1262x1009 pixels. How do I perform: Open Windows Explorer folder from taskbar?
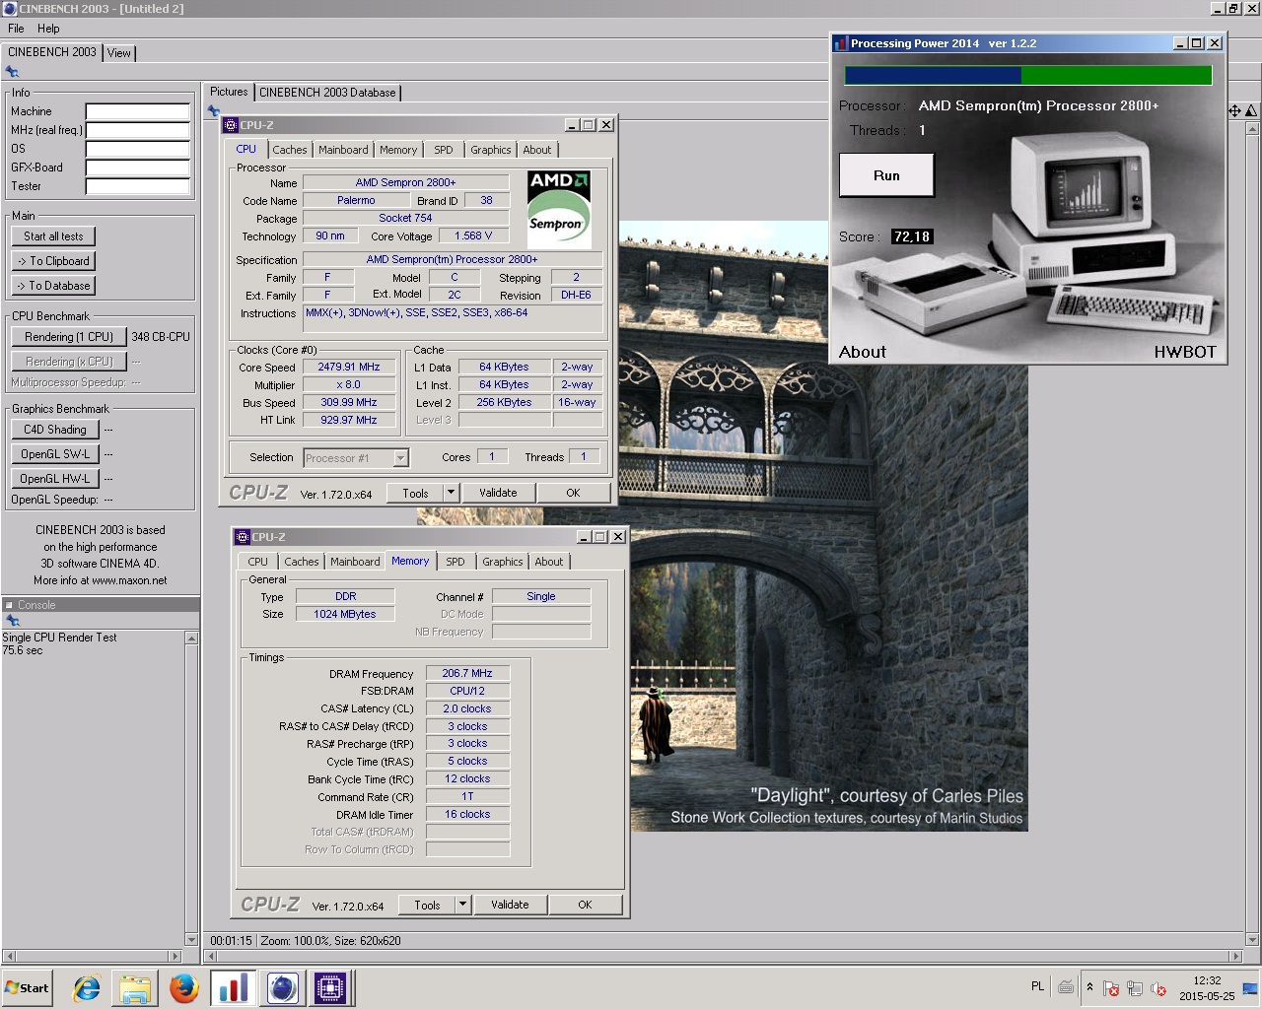135,987
